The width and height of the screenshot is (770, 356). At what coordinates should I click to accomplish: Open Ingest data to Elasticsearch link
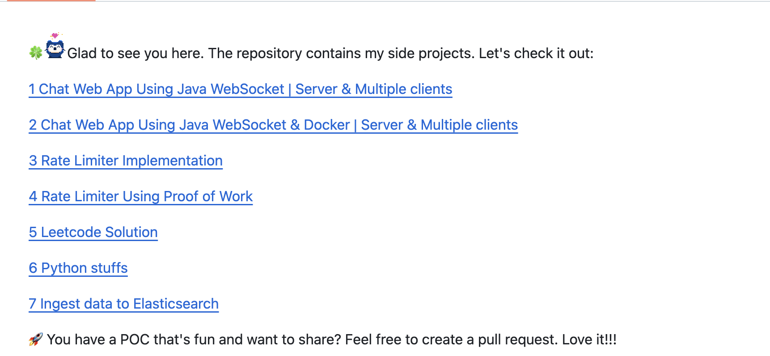click(124, 304)
